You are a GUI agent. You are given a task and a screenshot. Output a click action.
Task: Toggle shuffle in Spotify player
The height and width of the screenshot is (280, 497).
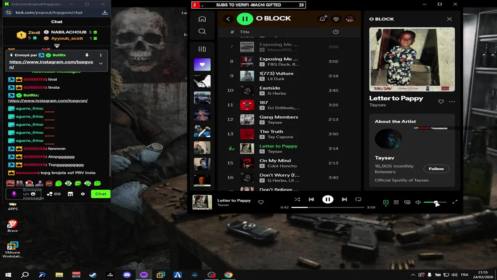297,199
